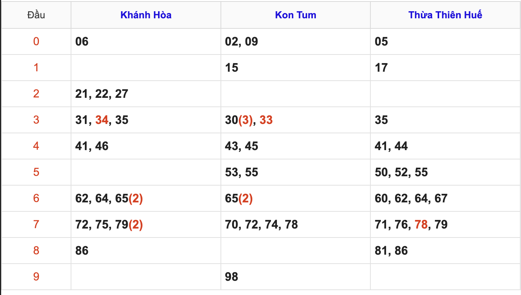Select row label 0 in Đầu column
This screenshot has width=521, height=295.
click(x=36, y=41)
